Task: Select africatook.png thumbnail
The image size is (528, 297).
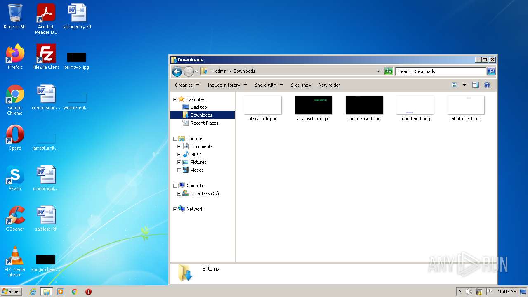Action: click(263, 108)
